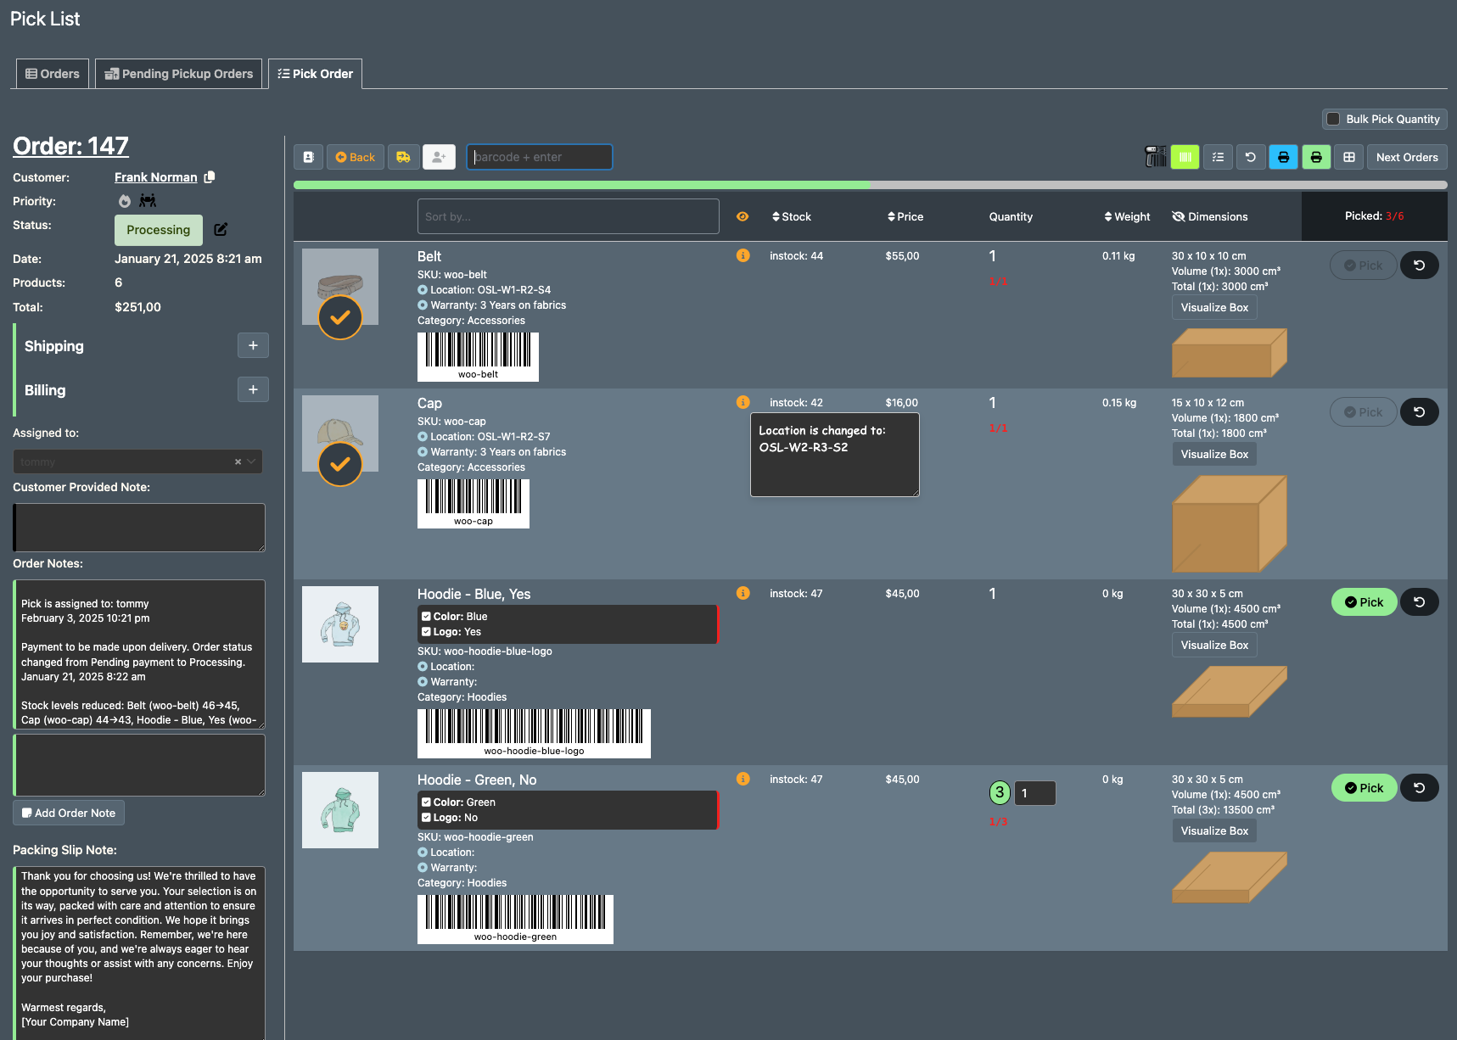Click the yellow delivery truck icon
This screenshot has height=1040, width=1457.
[x=403, y=157]
